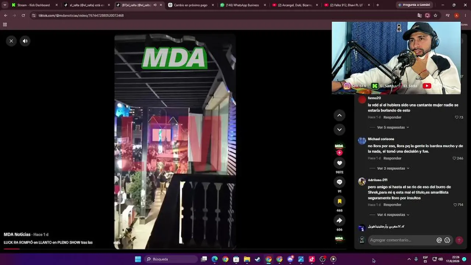The height and width of the screenshot is (265, 471).
Task: Focus the tiktok.com address bar
Action: (221, 15)
